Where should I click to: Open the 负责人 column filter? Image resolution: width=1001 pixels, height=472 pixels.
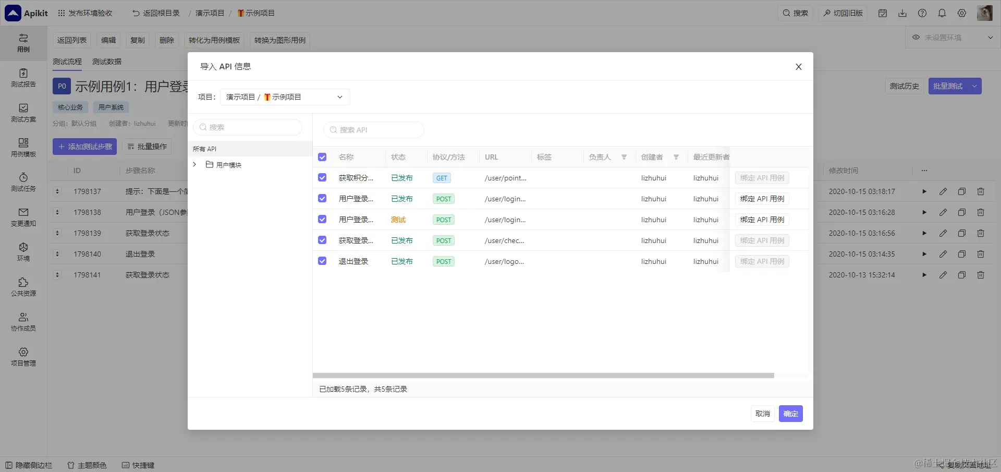pyautogui.click(x=624, y=157)
